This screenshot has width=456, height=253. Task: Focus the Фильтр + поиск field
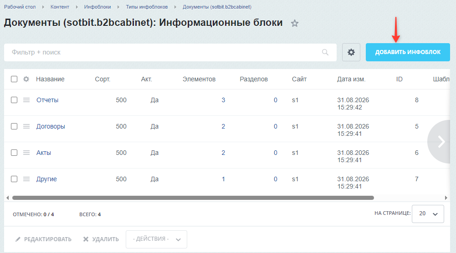(x=170, y=52)
